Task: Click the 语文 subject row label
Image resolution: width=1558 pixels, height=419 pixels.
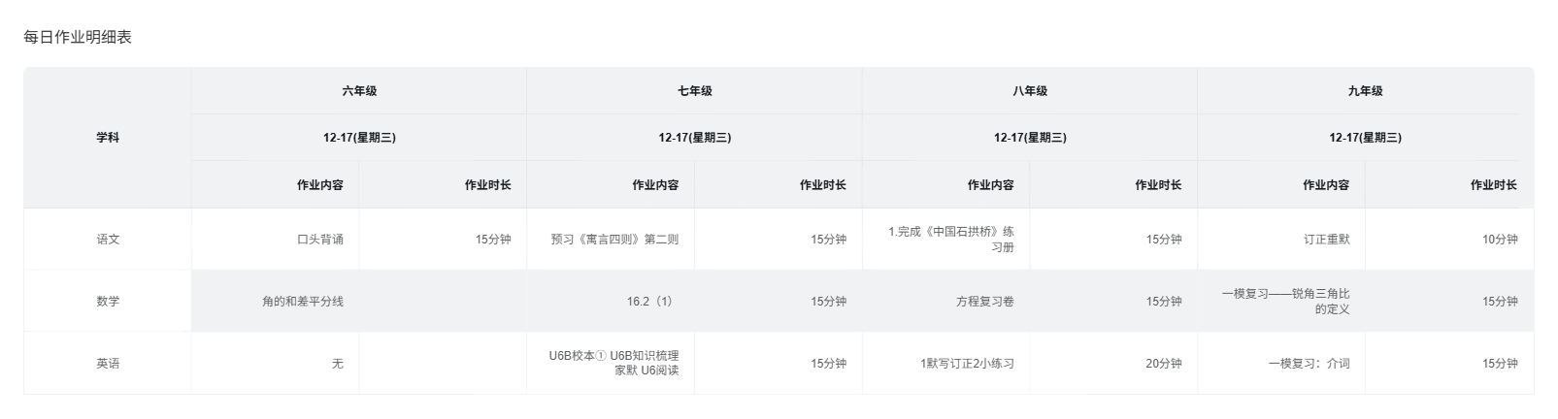Action: click(108, 240)
